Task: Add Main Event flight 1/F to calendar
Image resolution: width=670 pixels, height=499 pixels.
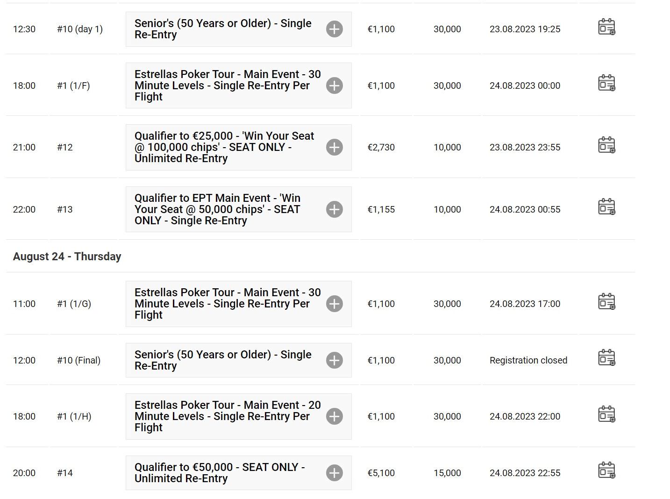Action: click(x=606, y=83)
